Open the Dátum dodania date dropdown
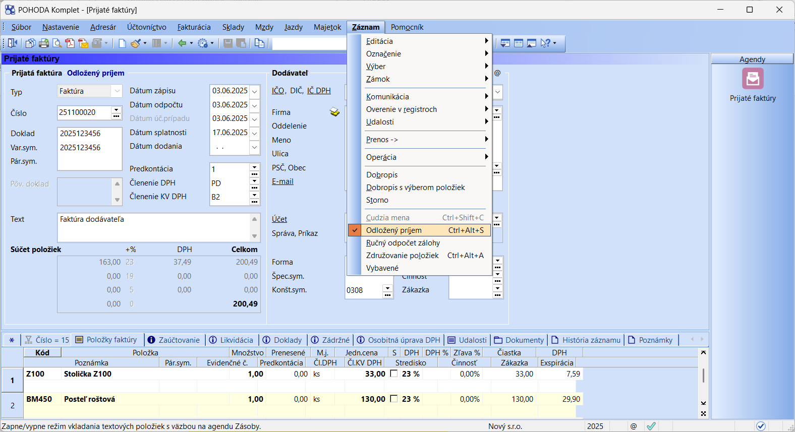Screen dimensions: 795x432 pos(255,147)
